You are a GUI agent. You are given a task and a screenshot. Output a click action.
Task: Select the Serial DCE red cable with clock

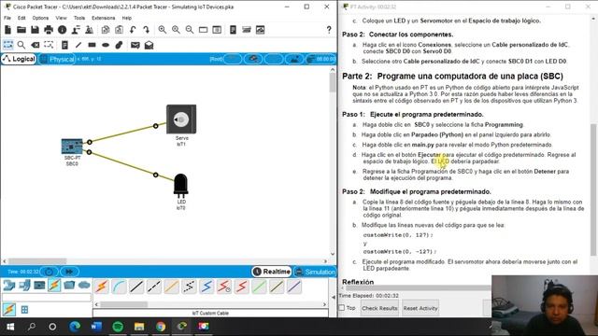tap(224, 287)
